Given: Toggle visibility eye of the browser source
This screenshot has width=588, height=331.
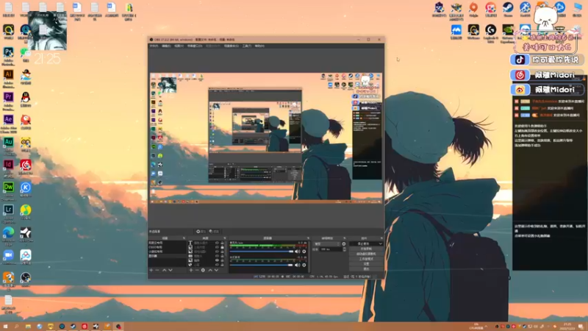Looking at the screenshot, I should tap(217, 265).
